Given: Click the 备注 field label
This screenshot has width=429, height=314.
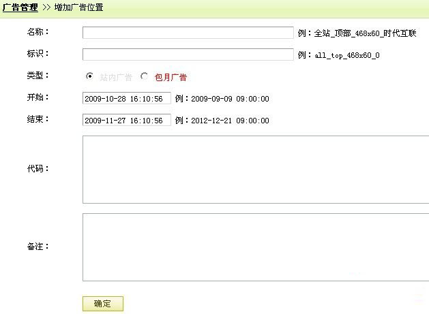Looking at the screenshot, I should tap(38, 246).
